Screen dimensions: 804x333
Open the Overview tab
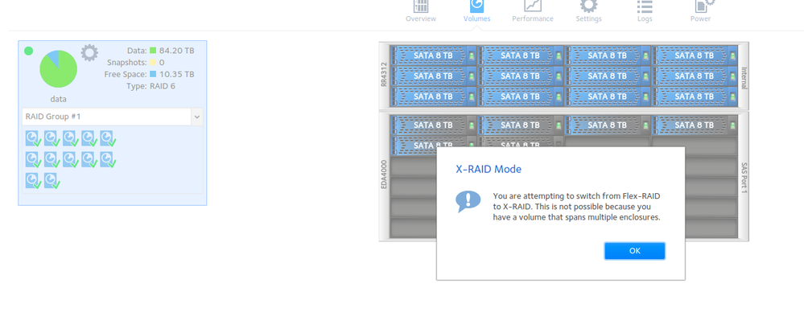[421, 11]
